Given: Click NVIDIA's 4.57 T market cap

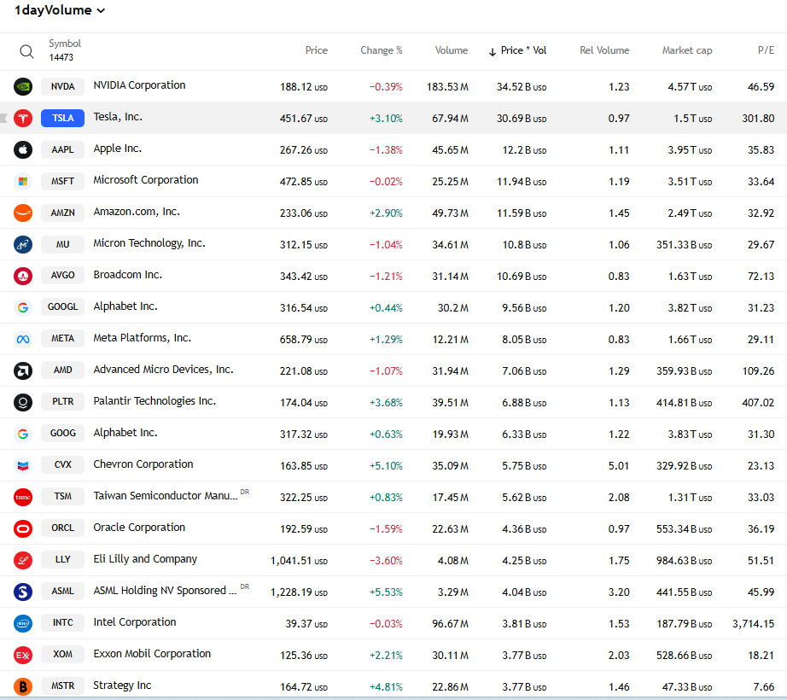Looking at the screenshot, I should [x=690, y=87].
